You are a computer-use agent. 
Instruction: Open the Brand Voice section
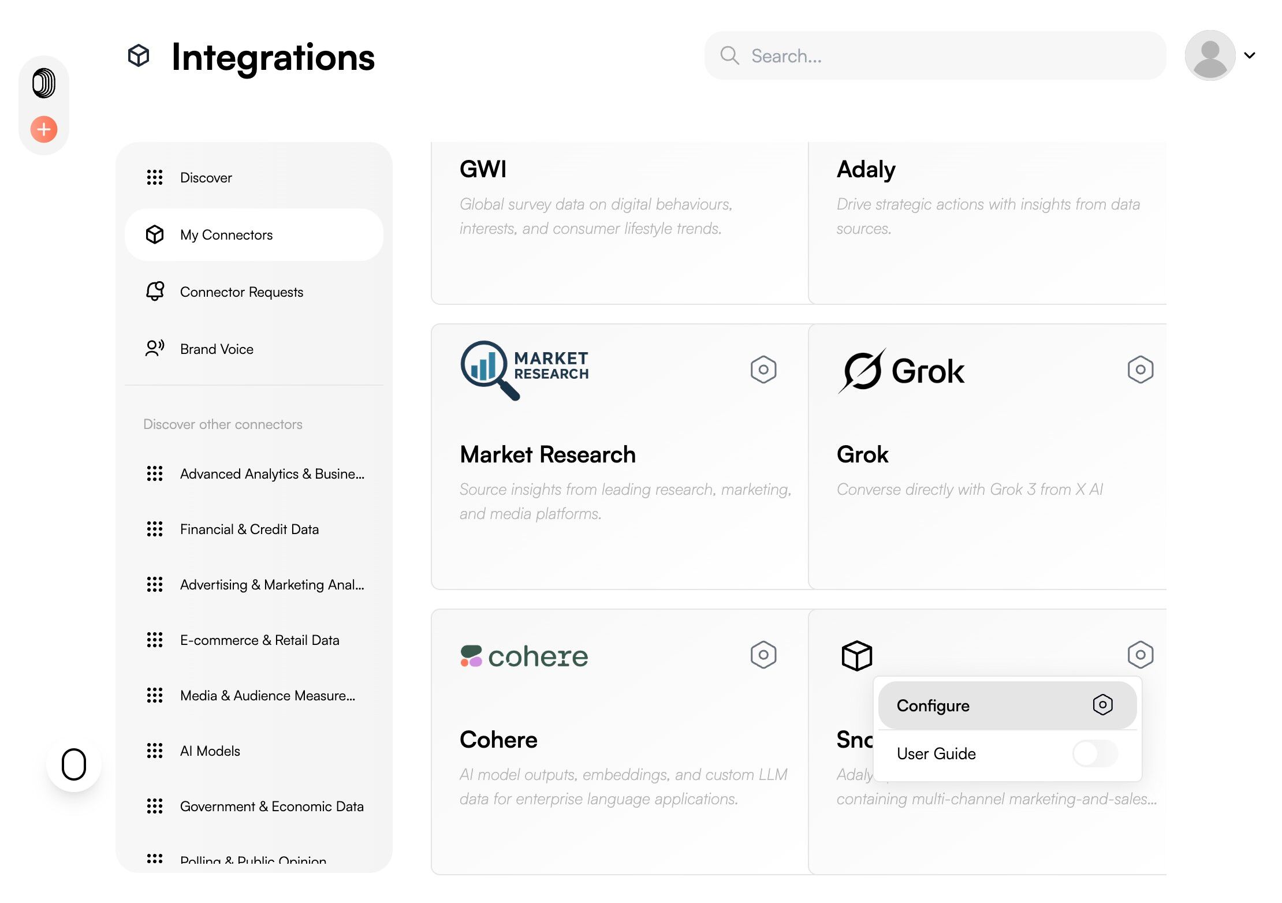click(217, 349)
